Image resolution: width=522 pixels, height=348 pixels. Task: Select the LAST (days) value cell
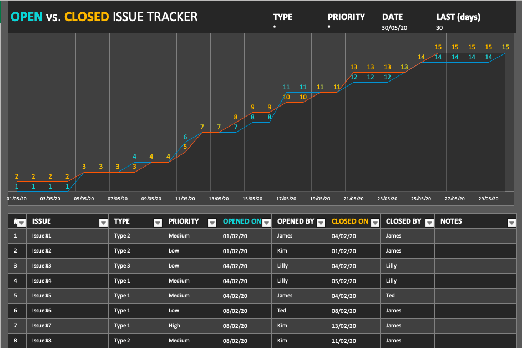(x=439, y=27)
